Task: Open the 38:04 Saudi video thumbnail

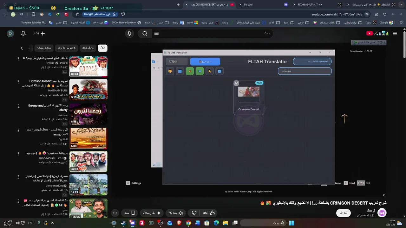Action: tap(88, 66)
